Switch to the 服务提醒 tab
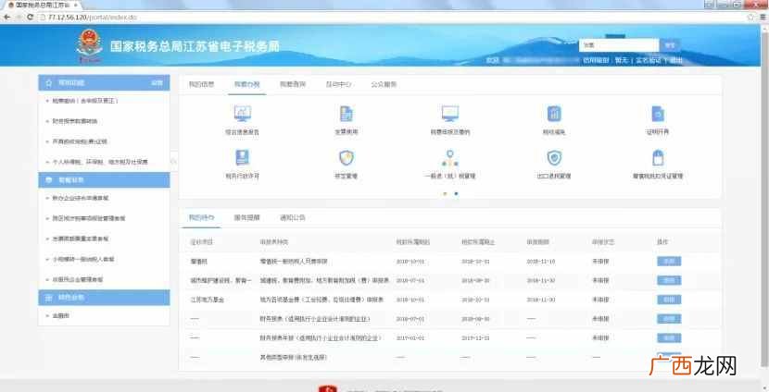 tap(246, 218)
